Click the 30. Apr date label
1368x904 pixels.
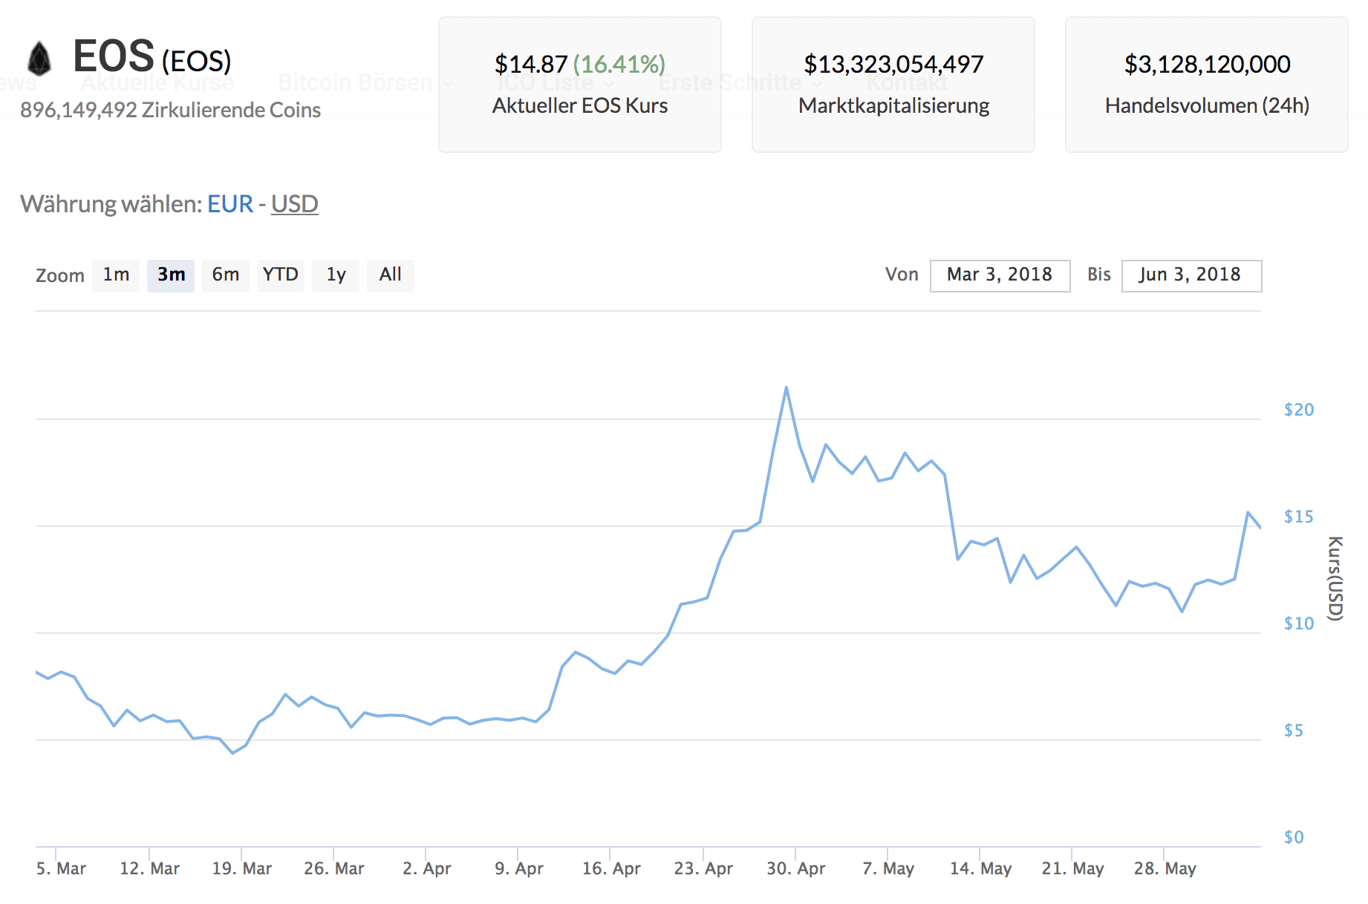(796, 868)
